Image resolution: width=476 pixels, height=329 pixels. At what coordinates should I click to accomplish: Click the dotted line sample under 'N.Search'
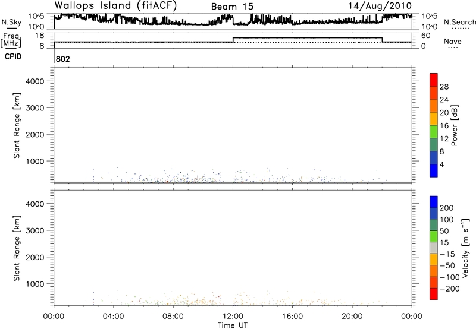point(459,29)
